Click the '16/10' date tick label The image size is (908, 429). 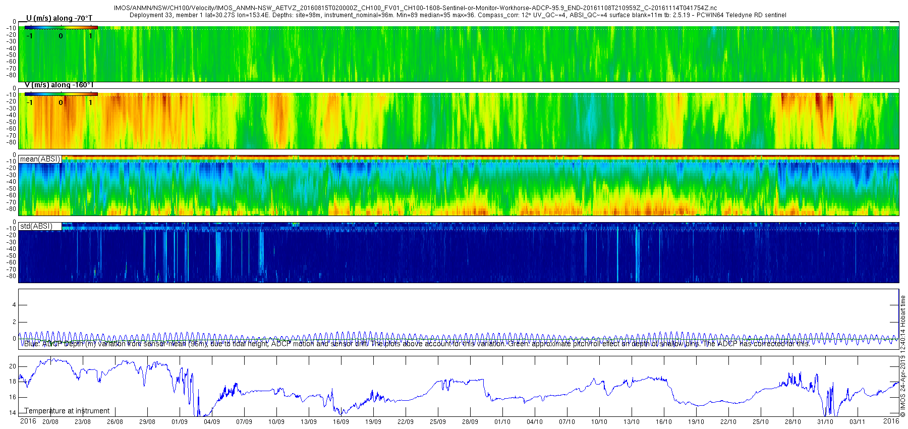[x=664, y=422]
